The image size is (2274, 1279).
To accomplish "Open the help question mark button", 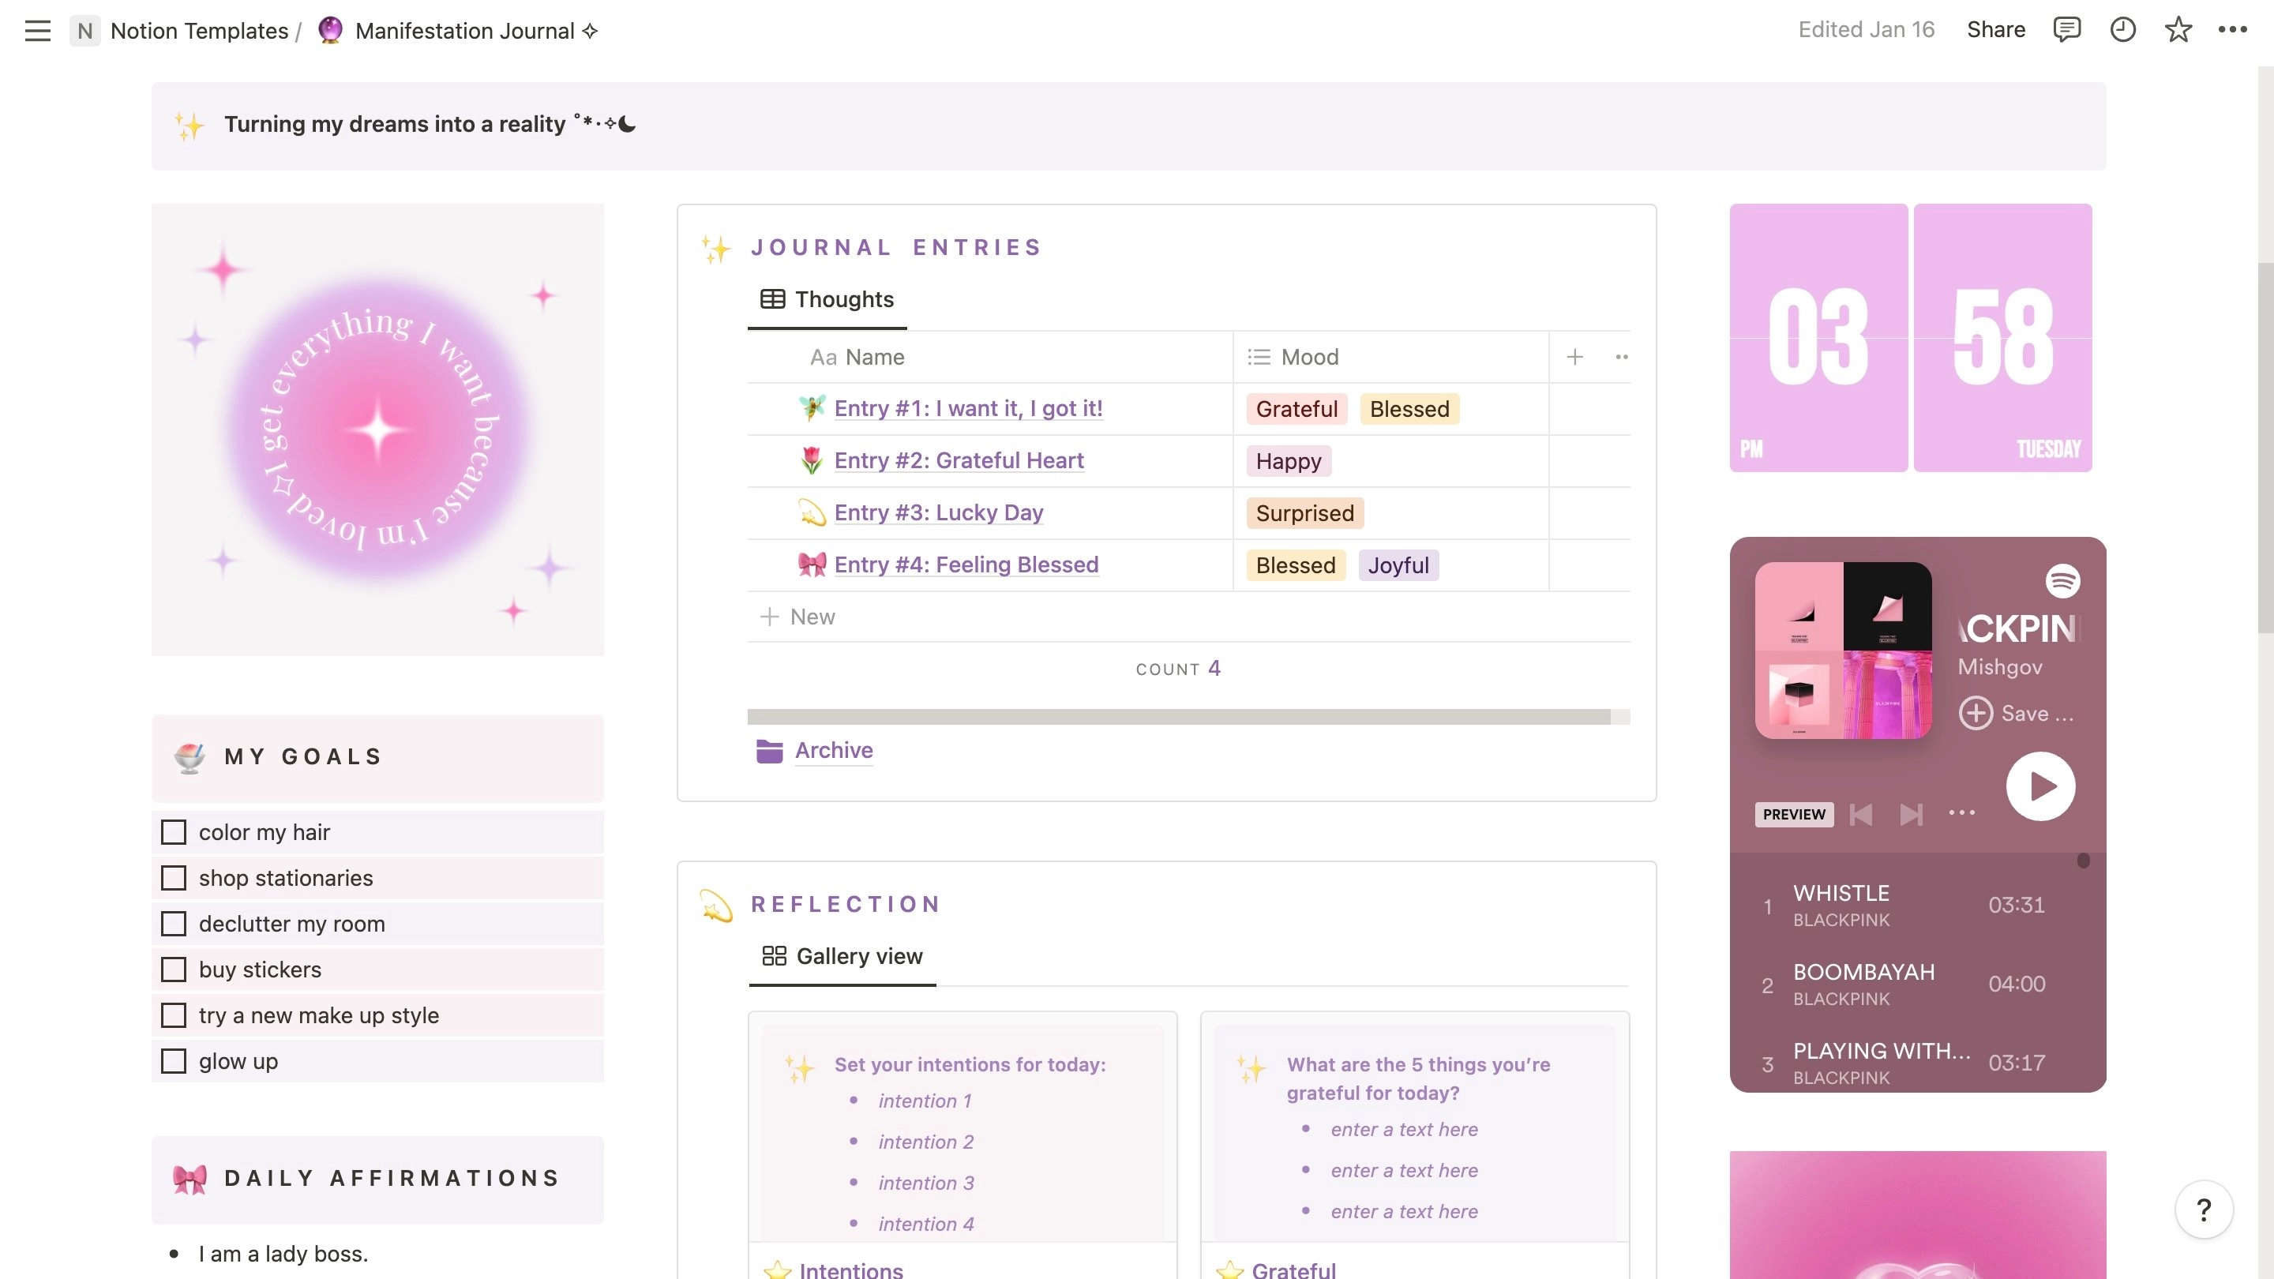I will [x=2204, y=1210].
